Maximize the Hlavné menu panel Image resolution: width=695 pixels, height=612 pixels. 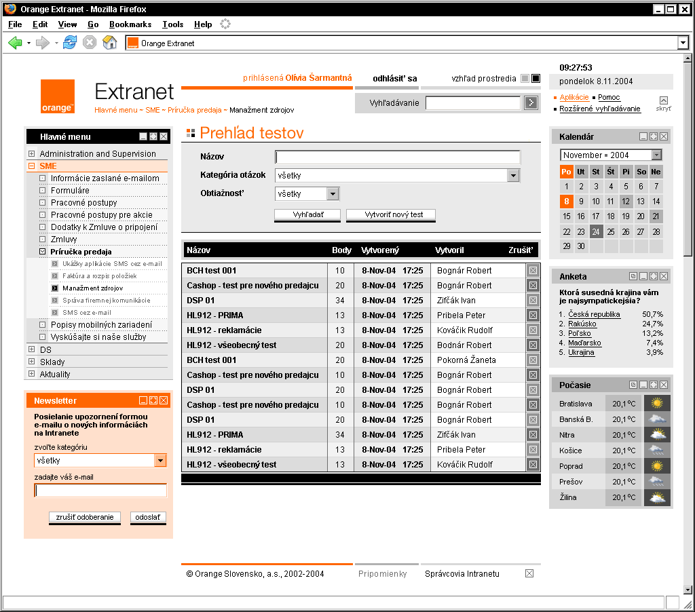(153, 136)
